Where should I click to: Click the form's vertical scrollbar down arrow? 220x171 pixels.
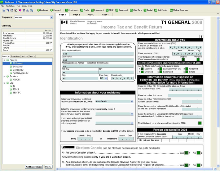pyautogui.click(x=218, y=166)
